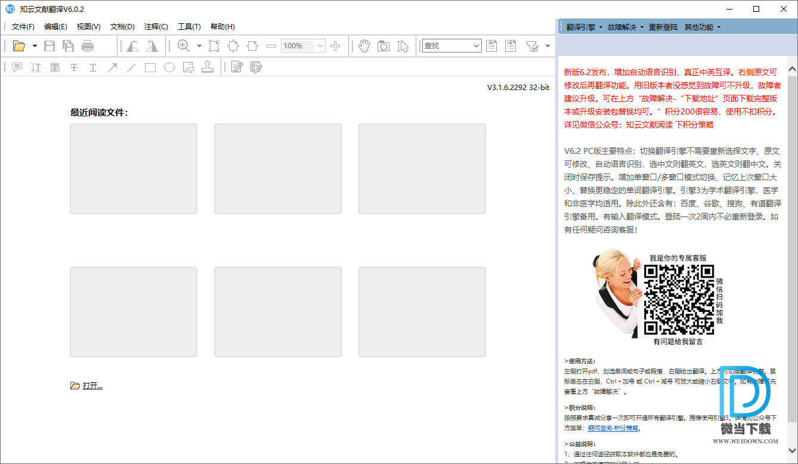Click the Fit Width page icon
Viewport: 798px width, 464px height.
252,46
